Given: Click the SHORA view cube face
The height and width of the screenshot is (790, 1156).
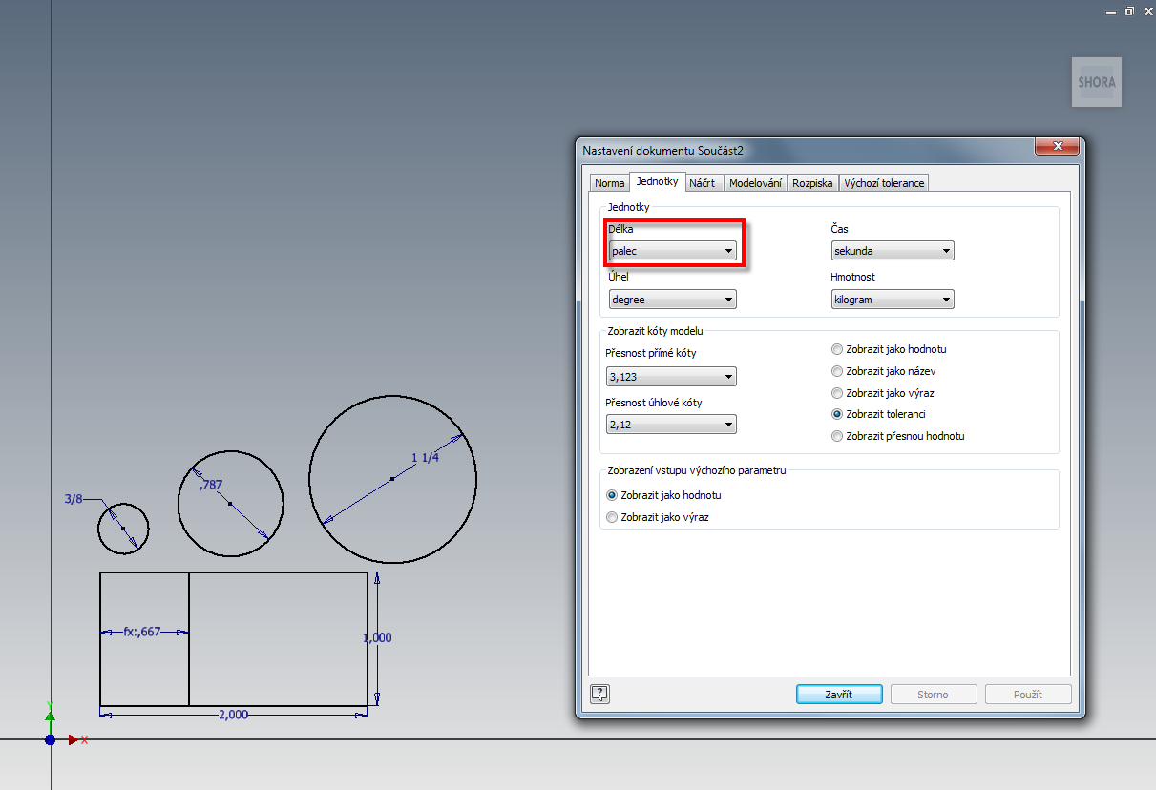Looking at the screenshot, I should 1096,82.
